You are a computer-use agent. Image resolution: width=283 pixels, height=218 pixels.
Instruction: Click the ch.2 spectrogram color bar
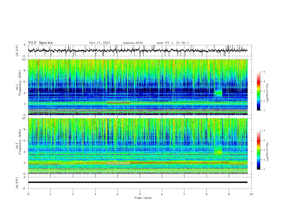[258, 150]
